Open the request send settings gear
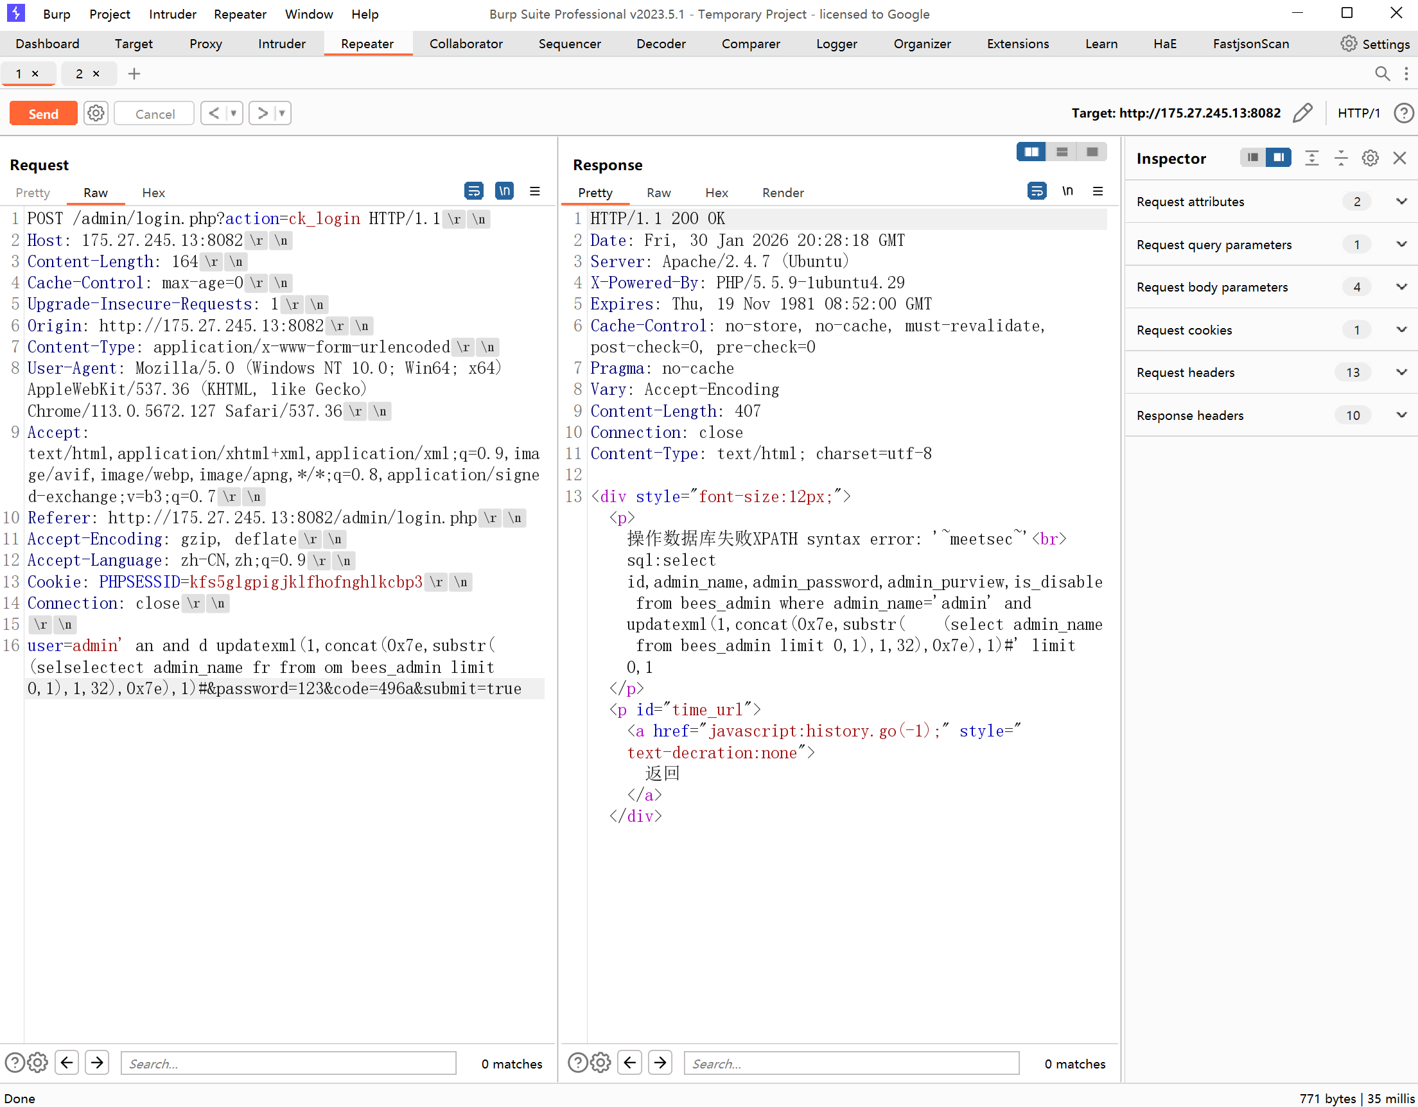This screenshot has width=1418, height=1107. [96, 113]
